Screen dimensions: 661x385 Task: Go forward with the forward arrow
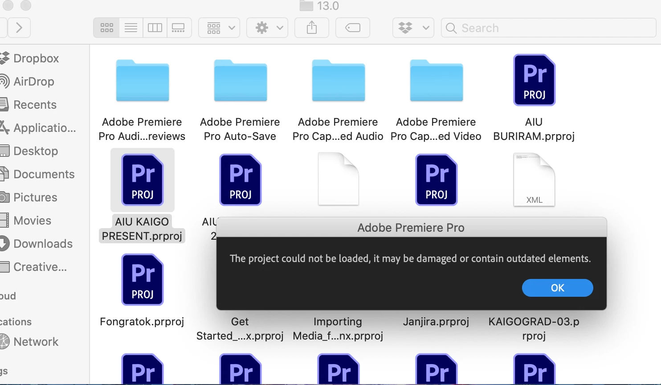[19, 28]
